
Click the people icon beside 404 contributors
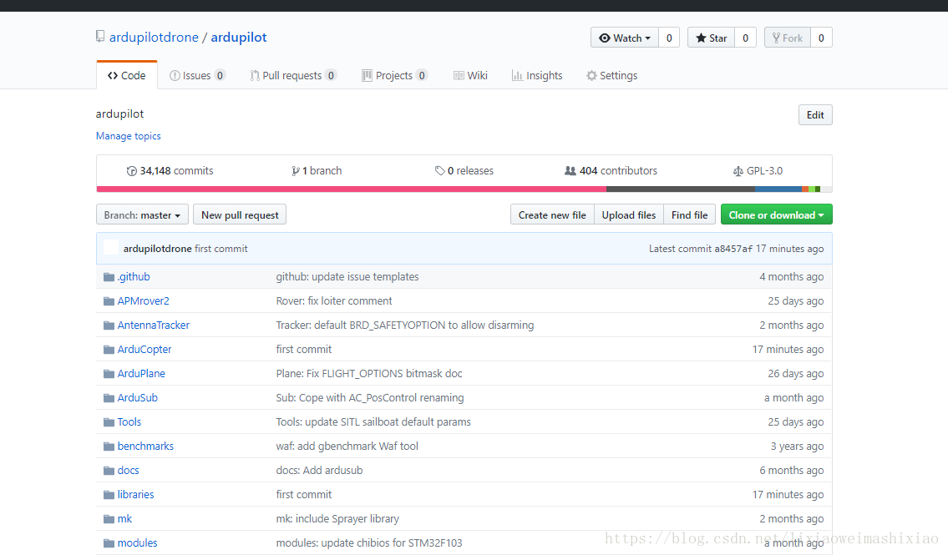click(x=570, y=171)
